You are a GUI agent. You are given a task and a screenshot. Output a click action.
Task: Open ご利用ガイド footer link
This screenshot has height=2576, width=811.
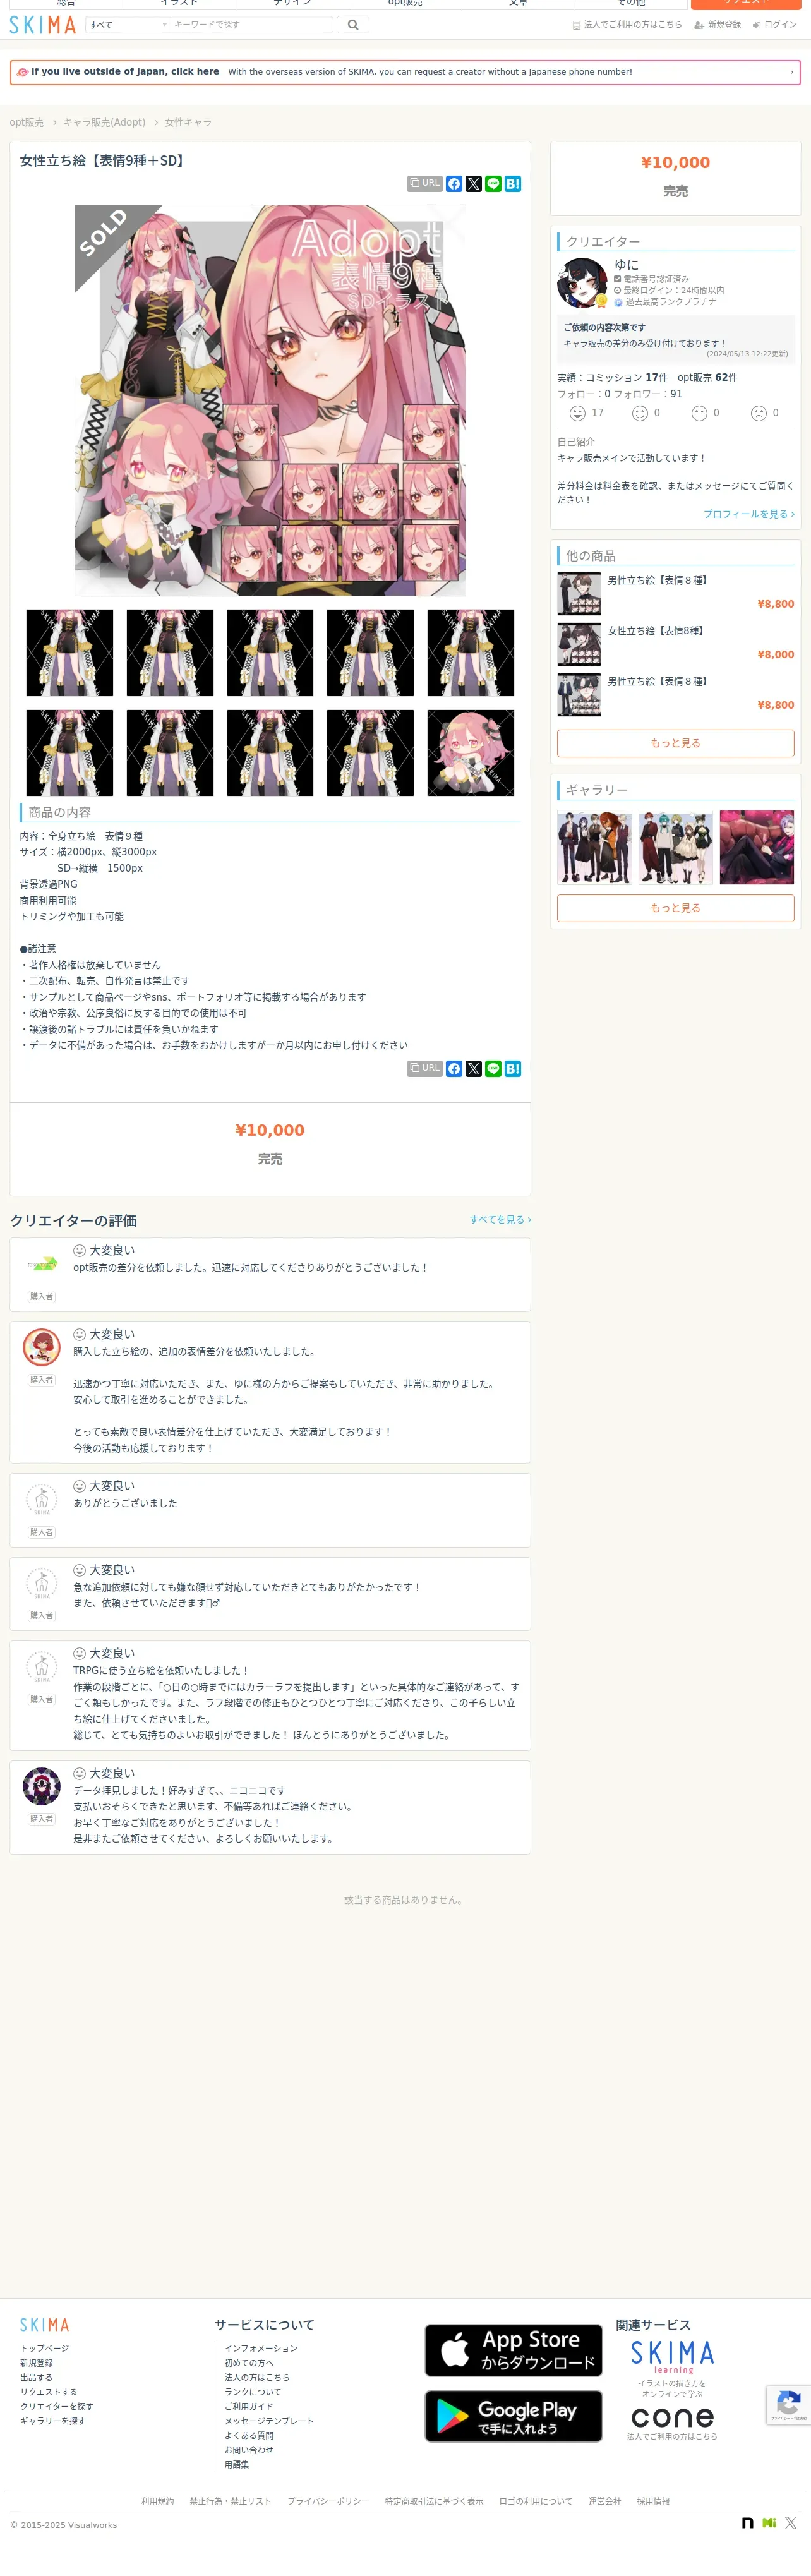pos(249,2406)
